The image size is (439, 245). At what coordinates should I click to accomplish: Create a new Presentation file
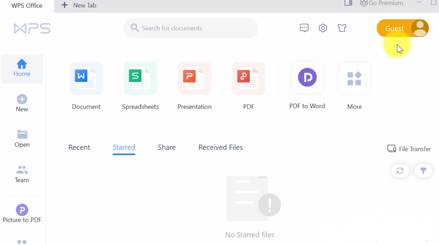194,78
